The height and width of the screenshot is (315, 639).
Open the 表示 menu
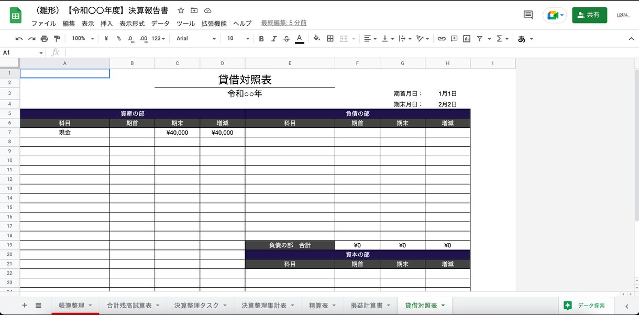pyautogui.click(x=87, y=24)
